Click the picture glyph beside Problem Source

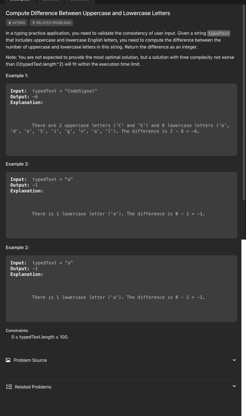[8, 360]
